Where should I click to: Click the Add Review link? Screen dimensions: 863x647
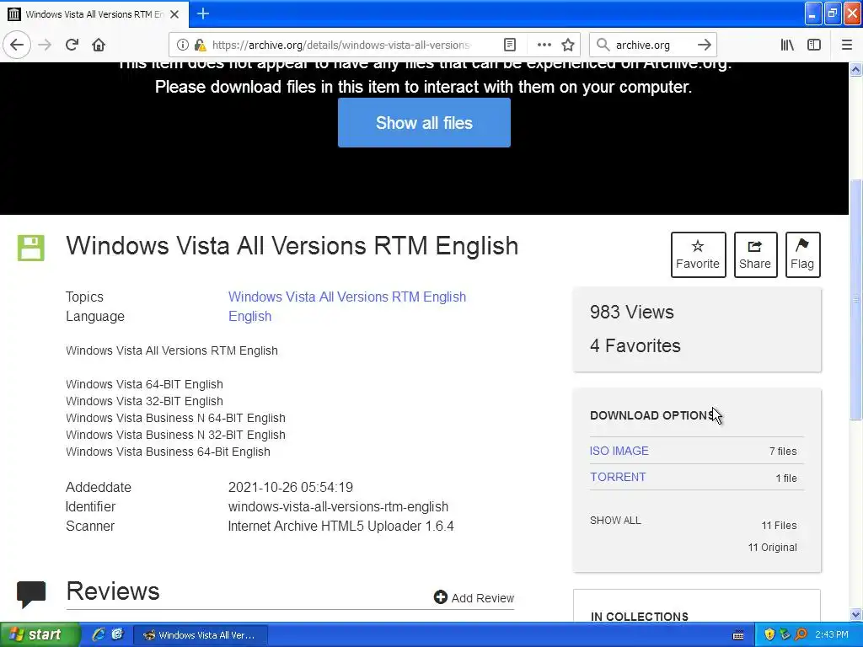[474, 598]
